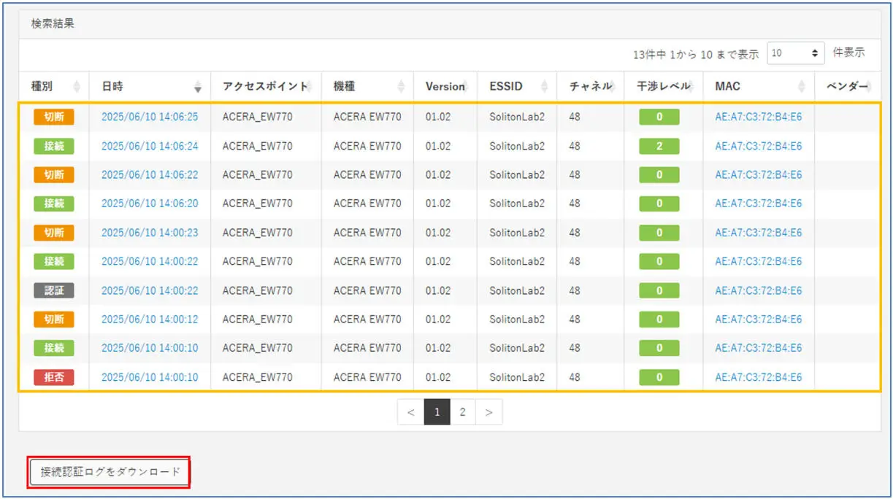Screen dimensions: 893x499
Task: Click the 切断 badge in the 14:00:23 row
Action: pyautogui.click(x=54, y=233)
